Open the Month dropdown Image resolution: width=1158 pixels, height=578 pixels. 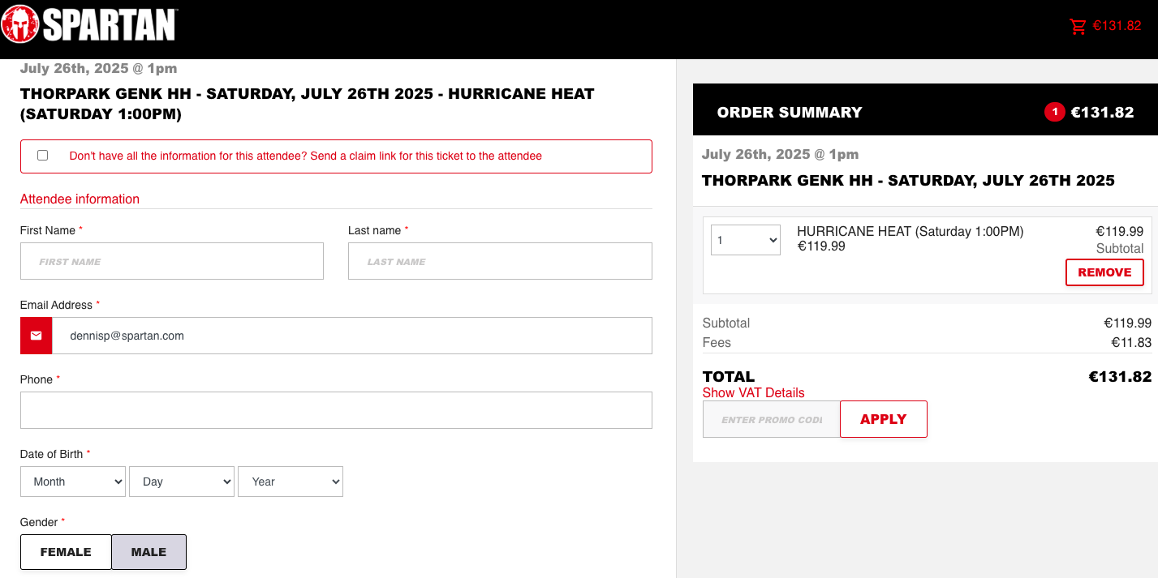(x=73, y=482)
